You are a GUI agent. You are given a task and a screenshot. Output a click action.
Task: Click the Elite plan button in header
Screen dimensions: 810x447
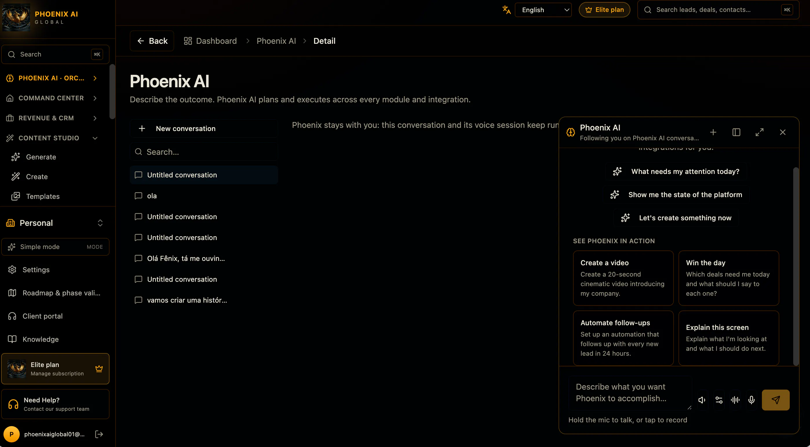604,10
